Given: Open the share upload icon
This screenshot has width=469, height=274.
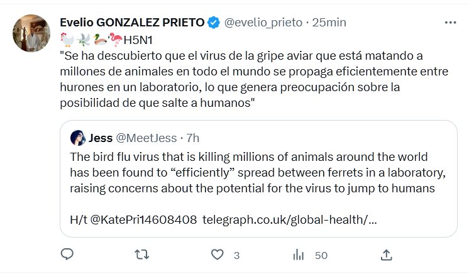Looking at the screenshot, I should pyautogui.click(x=387, y=255).
